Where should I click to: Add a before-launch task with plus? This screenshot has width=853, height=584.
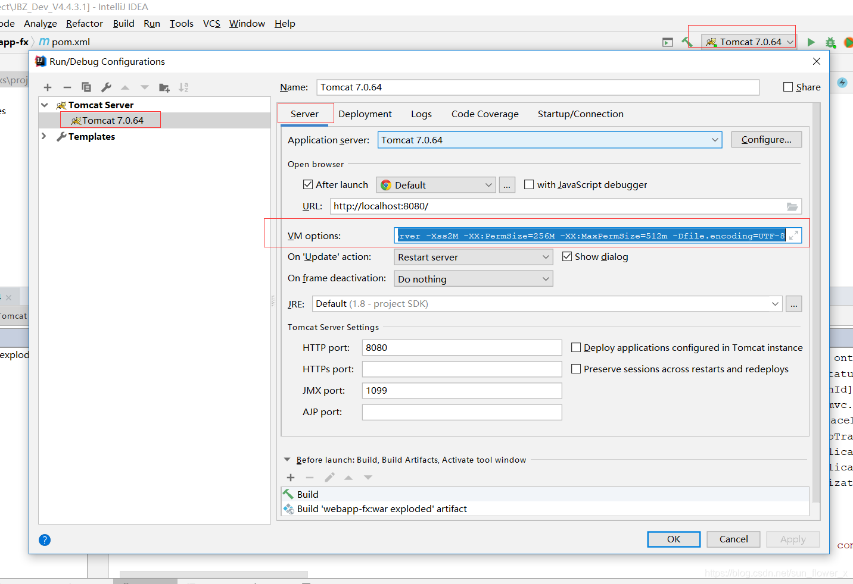click(291, 478)
